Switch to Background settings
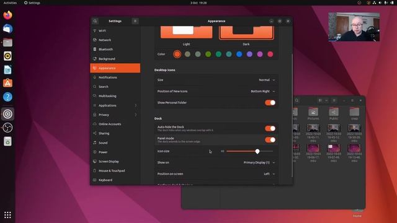 pos(115,59)
